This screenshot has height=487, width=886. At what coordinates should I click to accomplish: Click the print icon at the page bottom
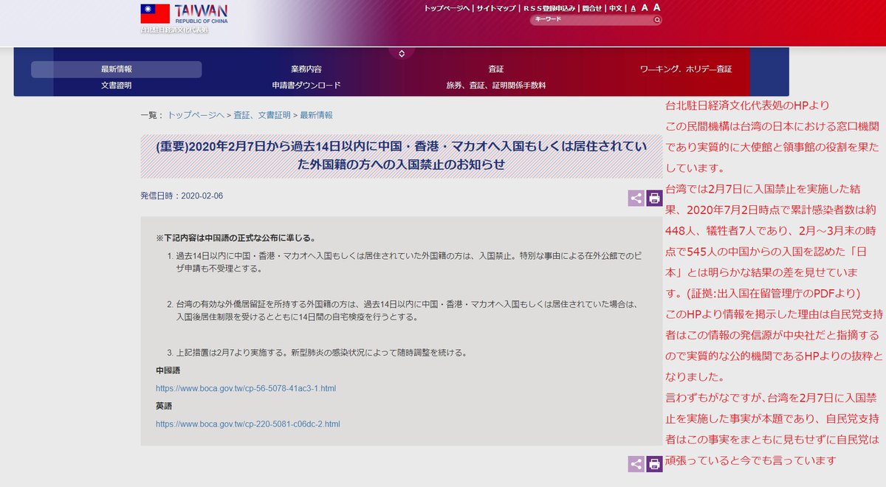click(x=653, y=464)
